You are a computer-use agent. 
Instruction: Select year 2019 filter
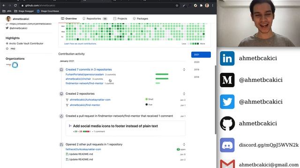point(197,70)
